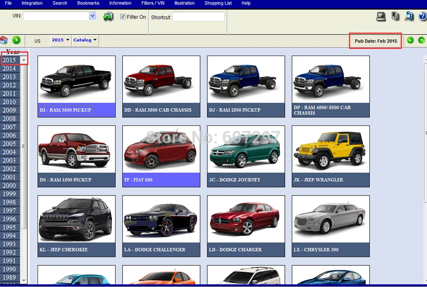The height and width of the screenshot is (287, 427).
Task: Toggle the Filter On checkbox
Action: point(123,17)
